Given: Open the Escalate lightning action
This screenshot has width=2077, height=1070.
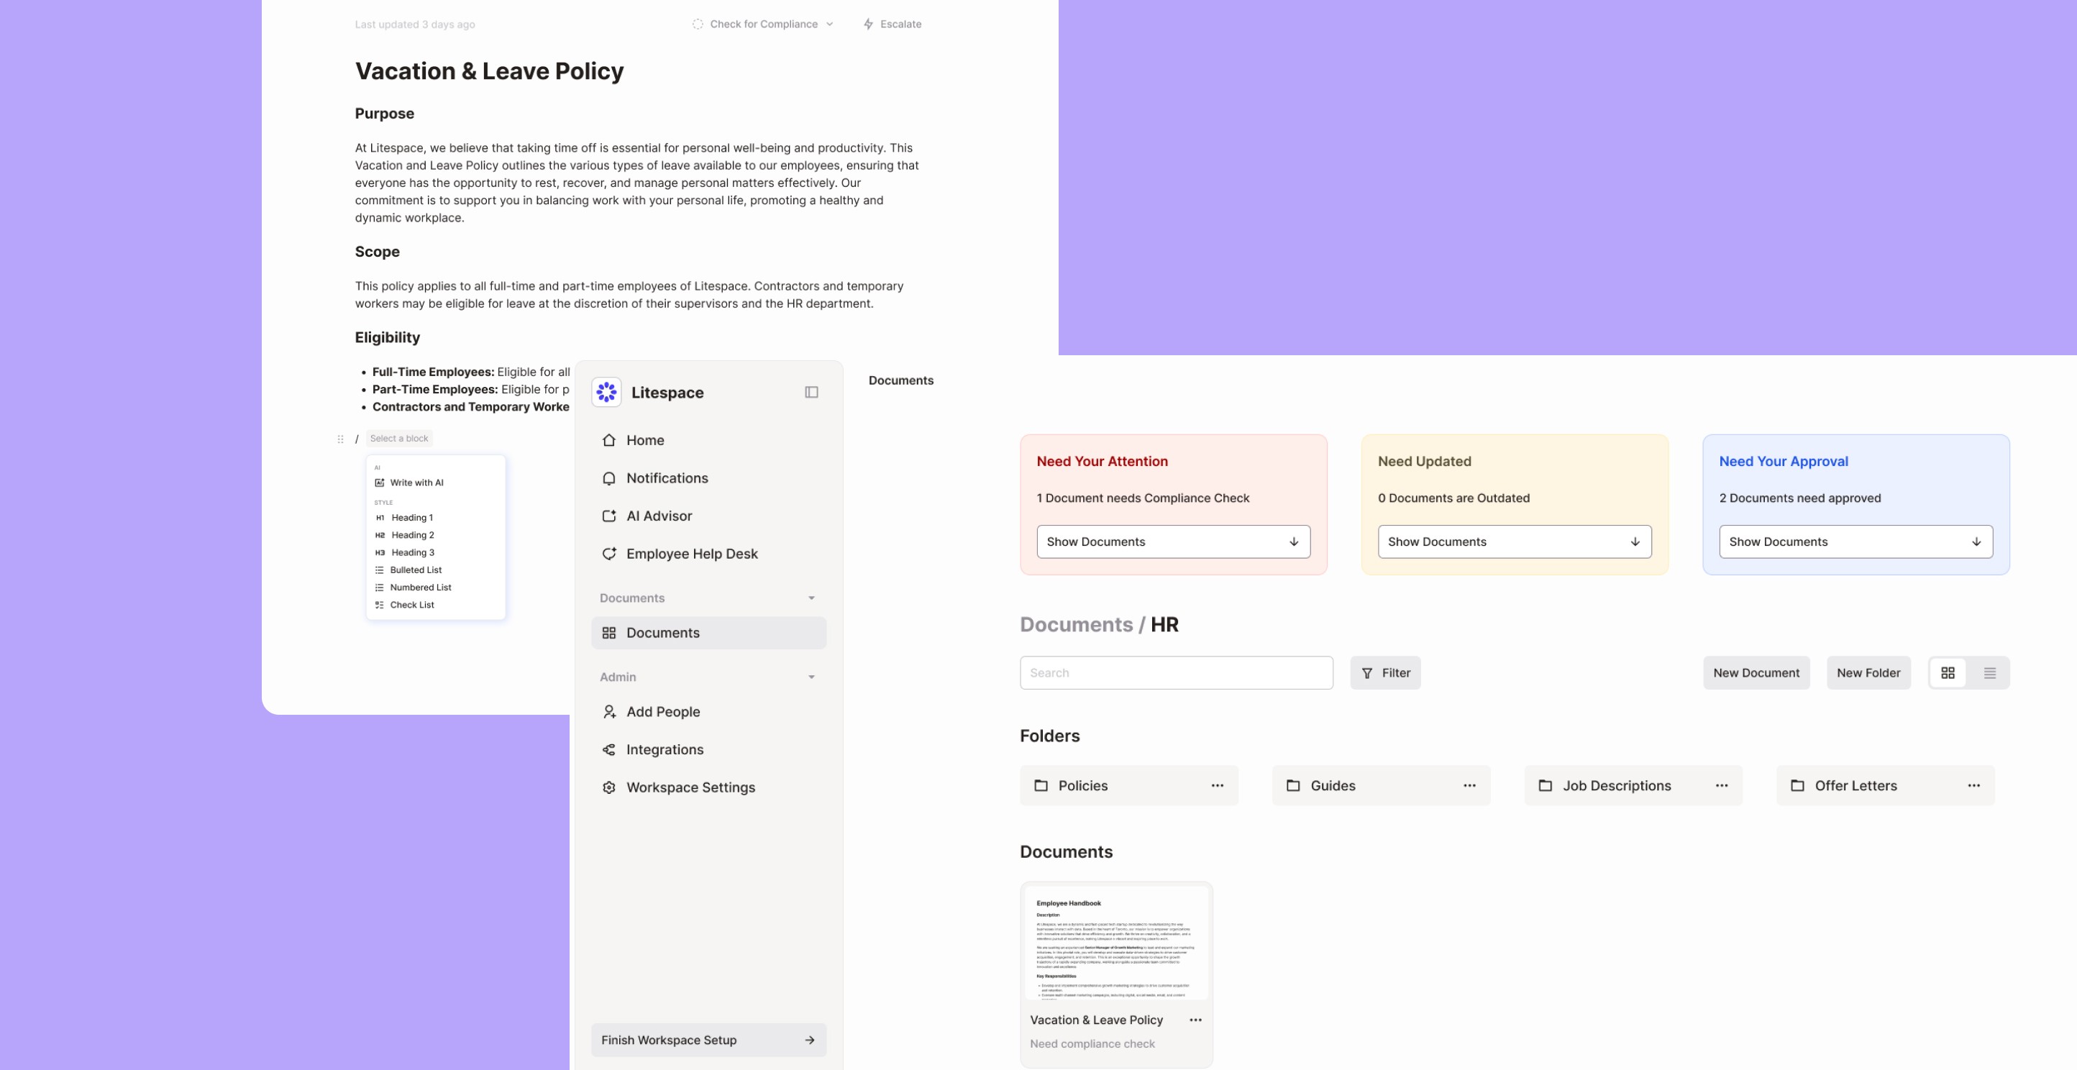Looking at the screenshot, I should (x=892, y=24).
